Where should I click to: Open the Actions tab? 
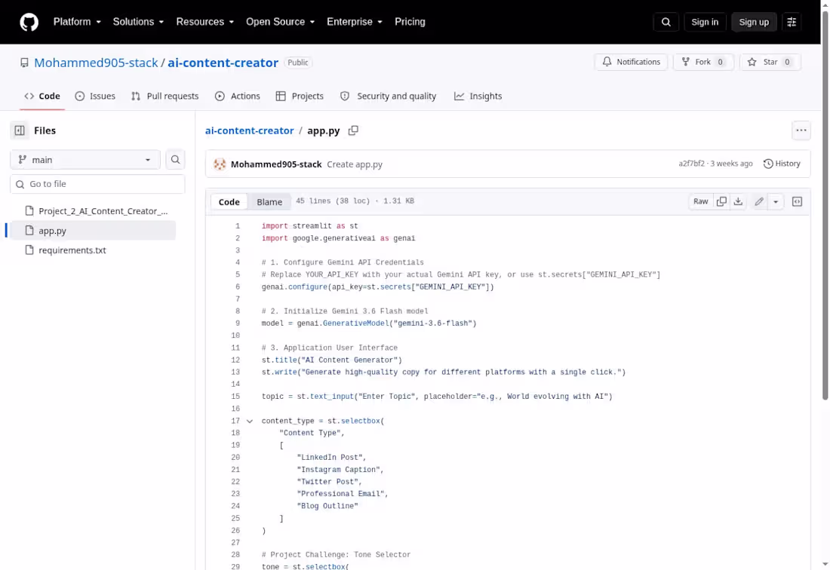[x=238, y=97]
